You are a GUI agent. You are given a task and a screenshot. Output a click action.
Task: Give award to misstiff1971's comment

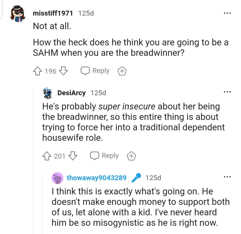[x=122, y=71]
